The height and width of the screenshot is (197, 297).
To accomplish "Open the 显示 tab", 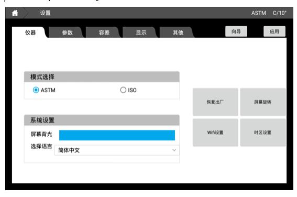I will (141, 32).
